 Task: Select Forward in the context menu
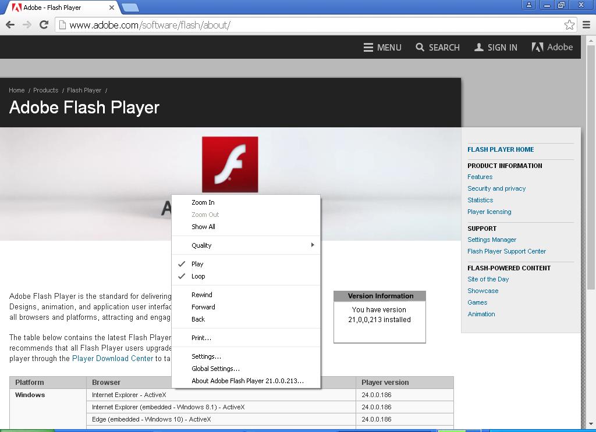point(246,307)
